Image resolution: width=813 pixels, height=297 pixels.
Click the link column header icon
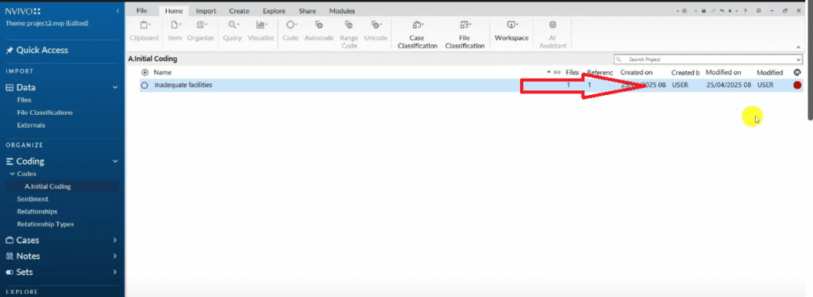(x=557, y=72)
